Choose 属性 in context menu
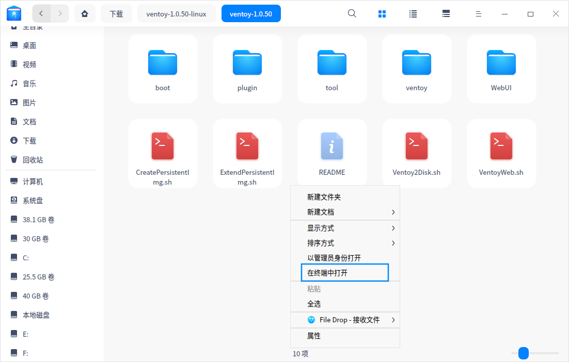This screenshot has height=362, width=569. pyautogui.click(x=345, y=336)
